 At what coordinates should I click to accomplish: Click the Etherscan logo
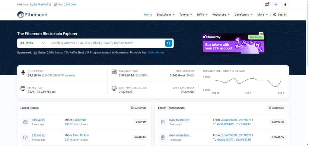point(32,14)
